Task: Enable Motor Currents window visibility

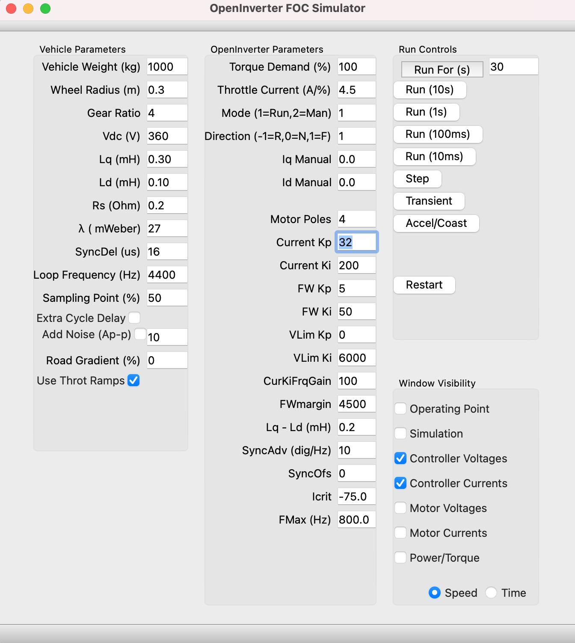Action: coord(400,533)
